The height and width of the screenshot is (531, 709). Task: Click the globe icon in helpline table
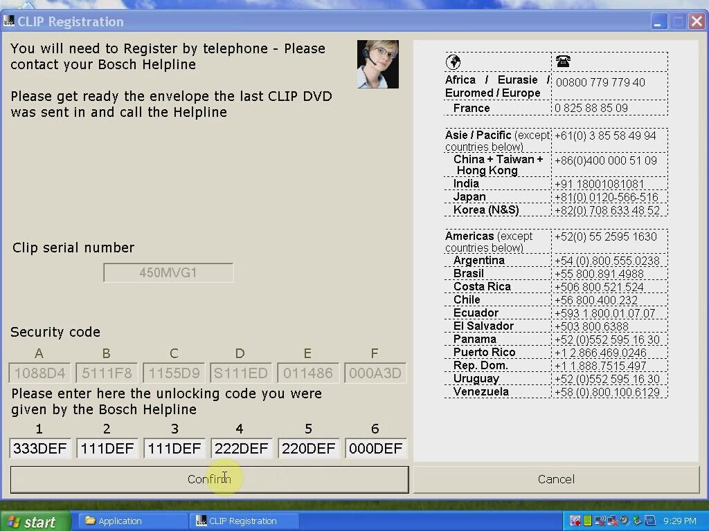pos(453,62)
